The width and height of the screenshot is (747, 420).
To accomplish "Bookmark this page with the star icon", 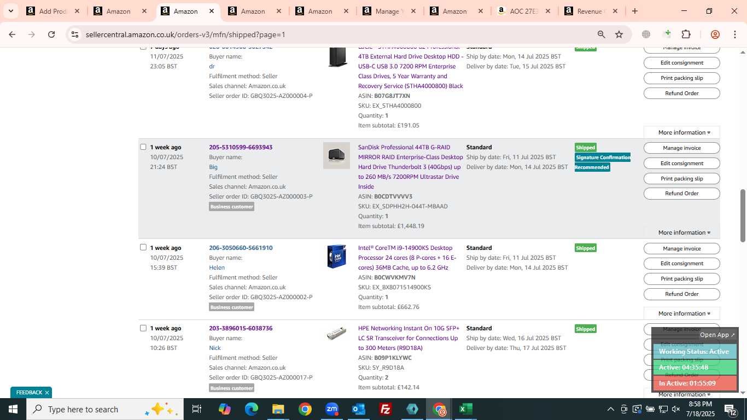I will click(x=619, y=34).
